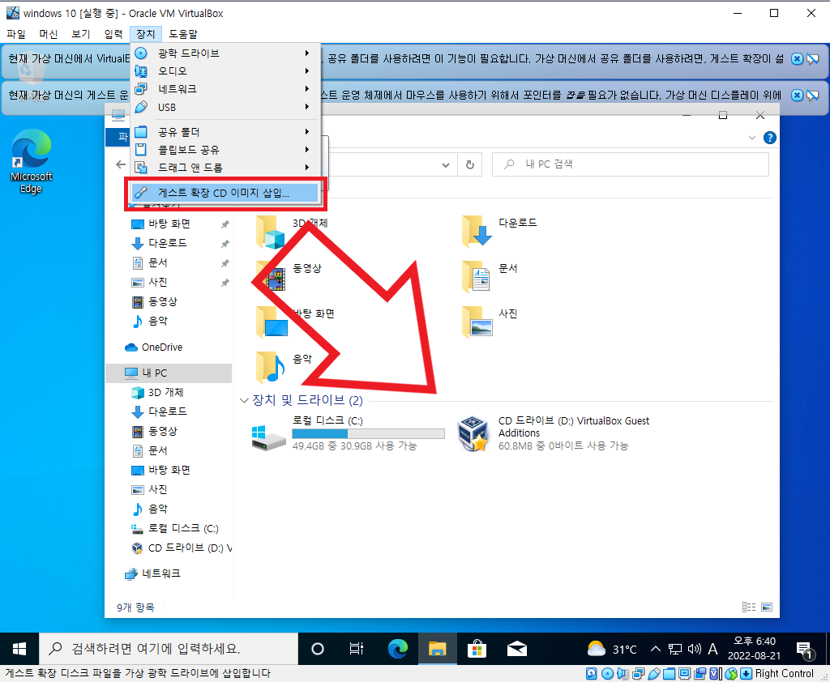The height and width of the screenshot is (682, 830).
Task: Open the 음악 folder in main pane
Action: [x=285, y=366]
